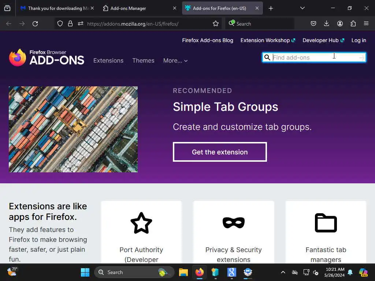Open the Windows Start menu

click(x=85, y=272)
